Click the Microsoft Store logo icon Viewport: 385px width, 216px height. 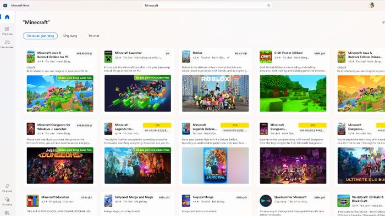(x=5, y=5)
